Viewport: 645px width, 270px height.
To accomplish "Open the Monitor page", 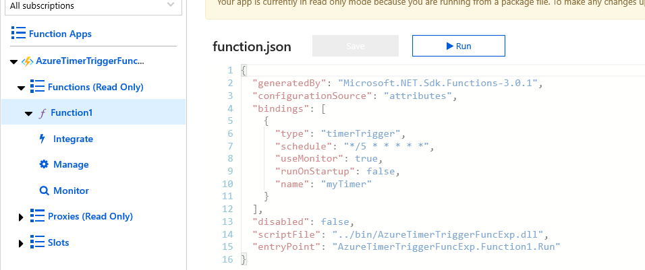I will coord(71,191).
